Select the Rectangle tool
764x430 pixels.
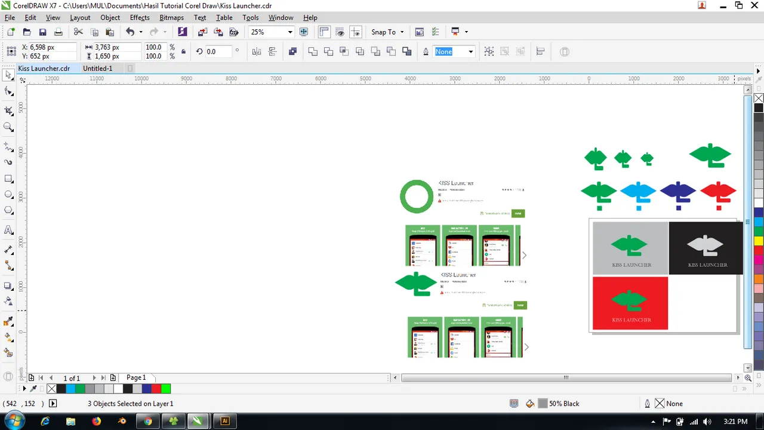pyautogui.click(x=8, y=179)
